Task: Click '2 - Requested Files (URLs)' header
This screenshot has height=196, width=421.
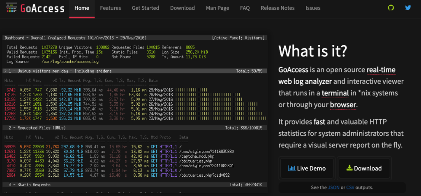Action: (x=135, y=128)
